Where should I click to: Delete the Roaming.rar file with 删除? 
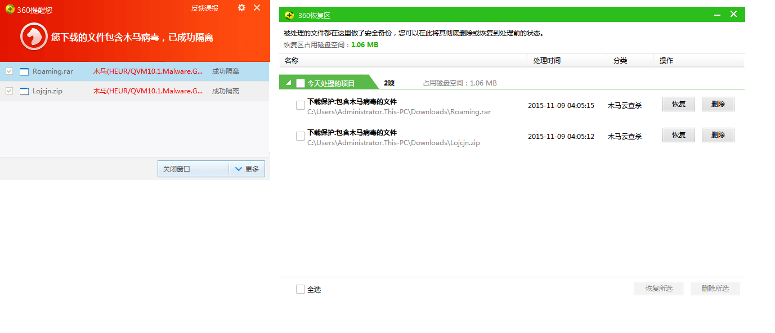[718, 104]
